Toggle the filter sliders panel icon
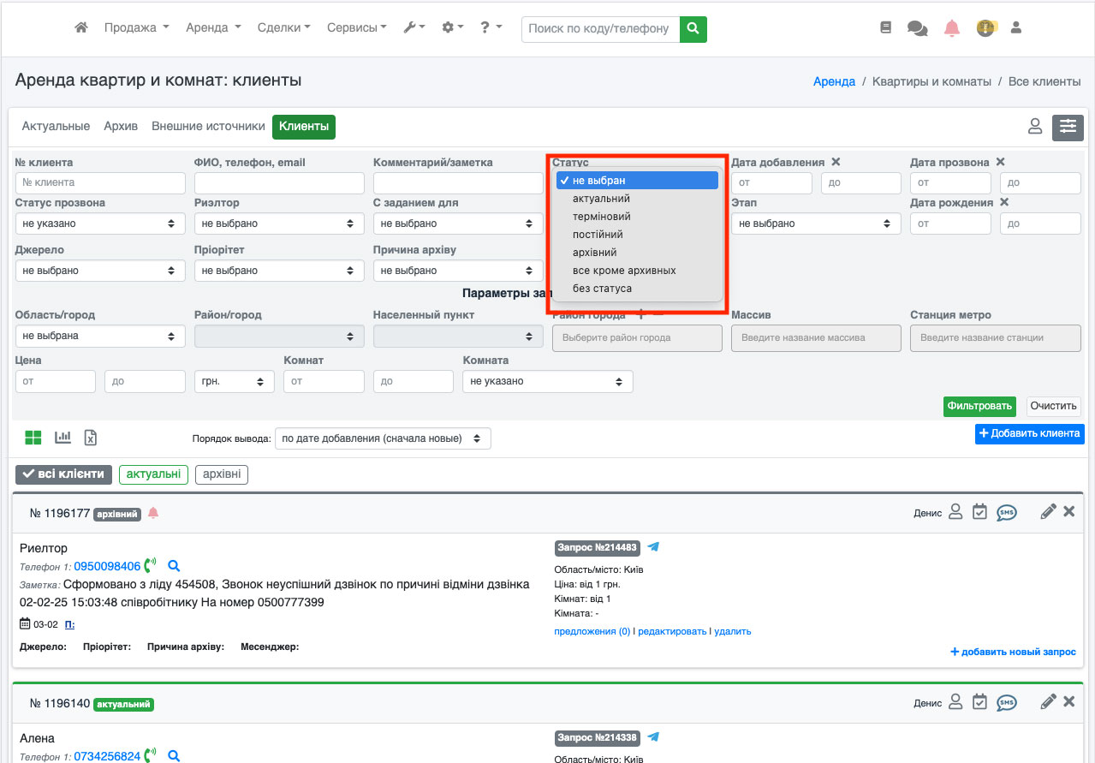The width and height of the screenshot is (1095, 763). (1068, 127)
